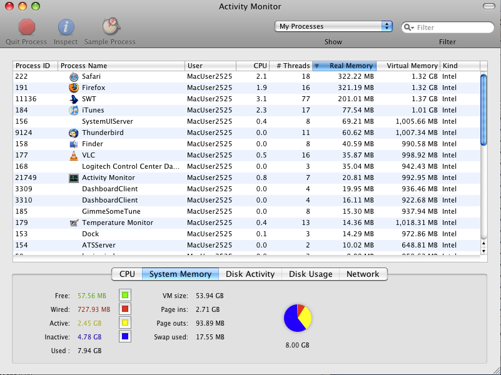Click the yellow Active memory color swatch
501x375 pixels.
click(125, 322)
